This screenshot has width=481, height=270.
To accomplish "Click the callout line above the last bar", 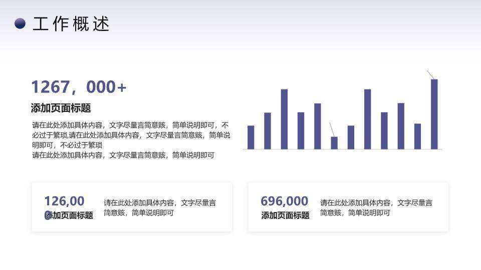I will coord(430,74).
